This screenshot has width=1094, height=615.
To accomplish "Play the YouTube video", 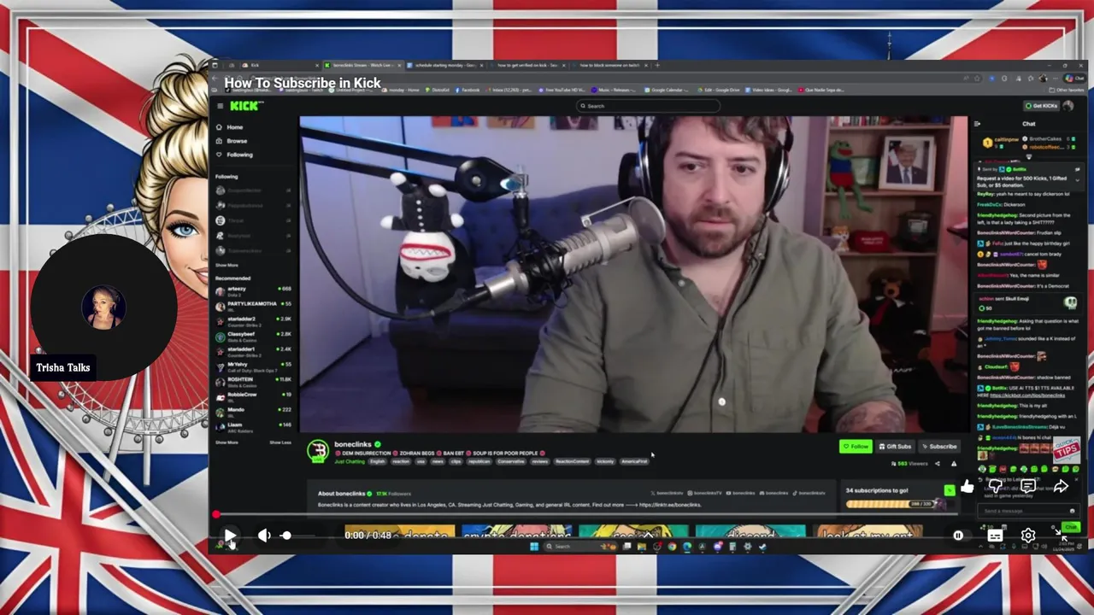I will pyautogui.click(x=230, y=536).
